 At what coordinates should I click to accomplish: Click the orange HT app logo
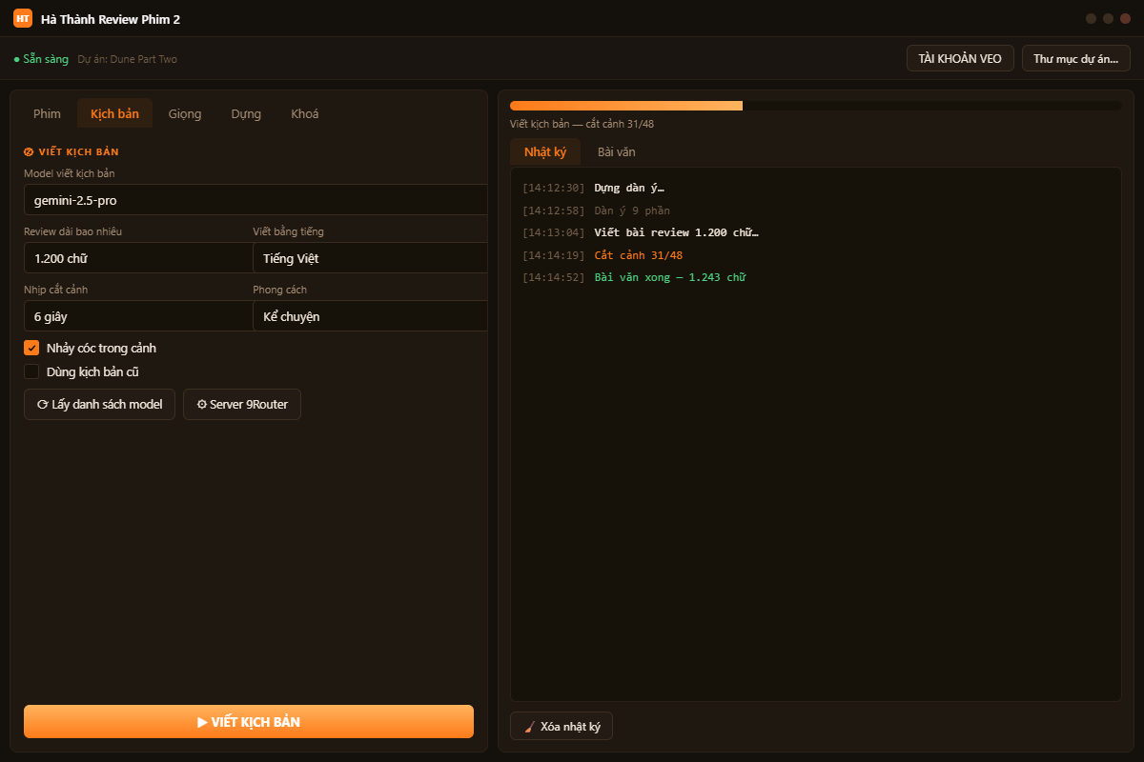point(23,18)
